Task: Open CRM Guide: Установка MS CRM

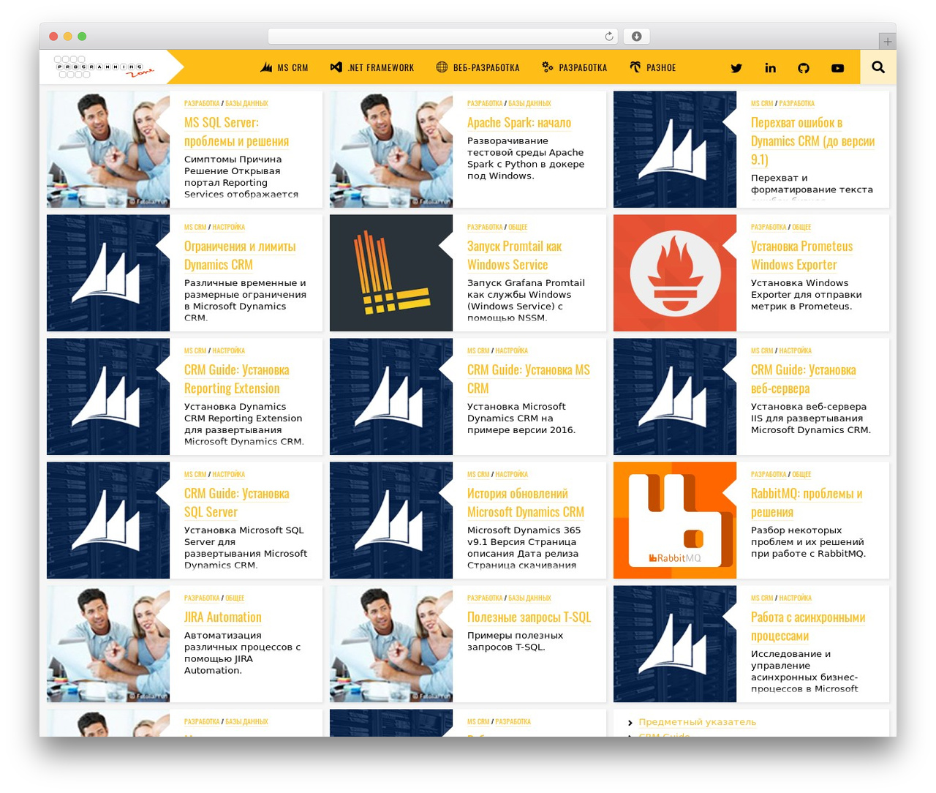Action: pyautogui.click(x=529, y=379)
